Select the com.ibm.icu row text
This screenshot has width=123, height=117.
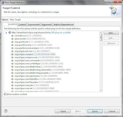28,36
